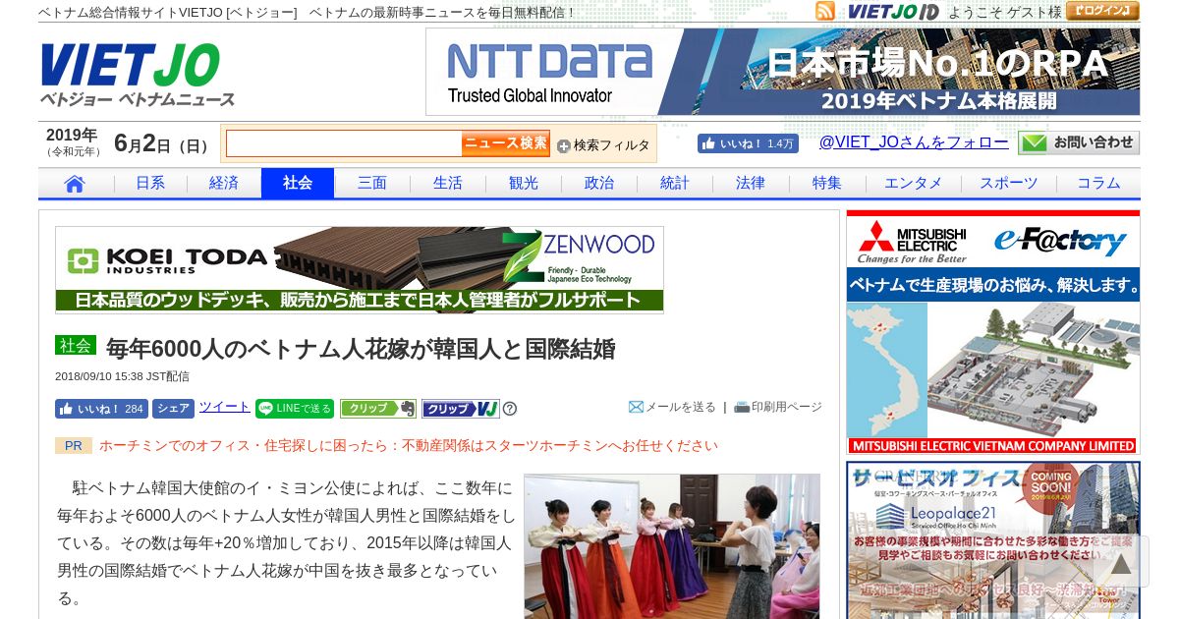
Task: Open the VIETJO ID logo link
Action: click(x=893, y=12)
